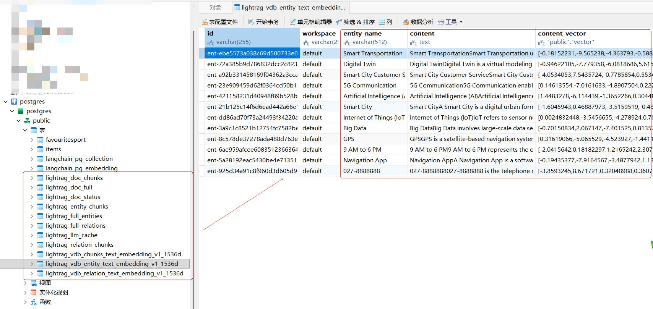This screenshot has width=653, height=309.
Task: Click the 视图 views icon
Action: coord(34,283)
